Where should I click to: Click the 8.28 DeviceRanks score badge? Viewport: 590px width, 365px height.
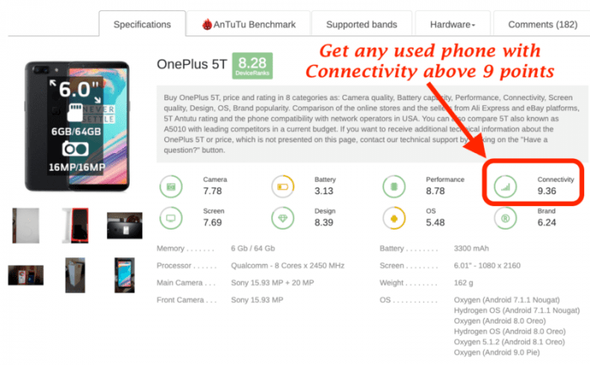click(x=252, y=66)
